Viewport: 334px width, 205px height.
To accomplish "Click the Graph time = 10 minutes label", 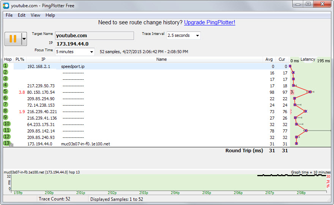I will [311, 172].
